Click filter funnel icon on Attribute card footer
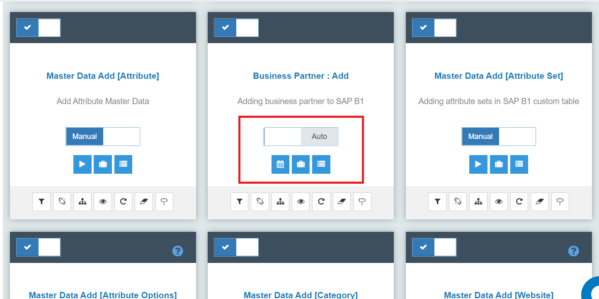 click(x=41, y=202)
